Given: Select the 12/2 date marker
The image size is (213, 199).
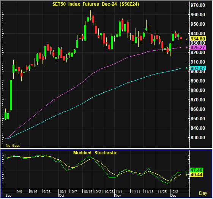Looking at the screenshot, I should coord(174,191).
